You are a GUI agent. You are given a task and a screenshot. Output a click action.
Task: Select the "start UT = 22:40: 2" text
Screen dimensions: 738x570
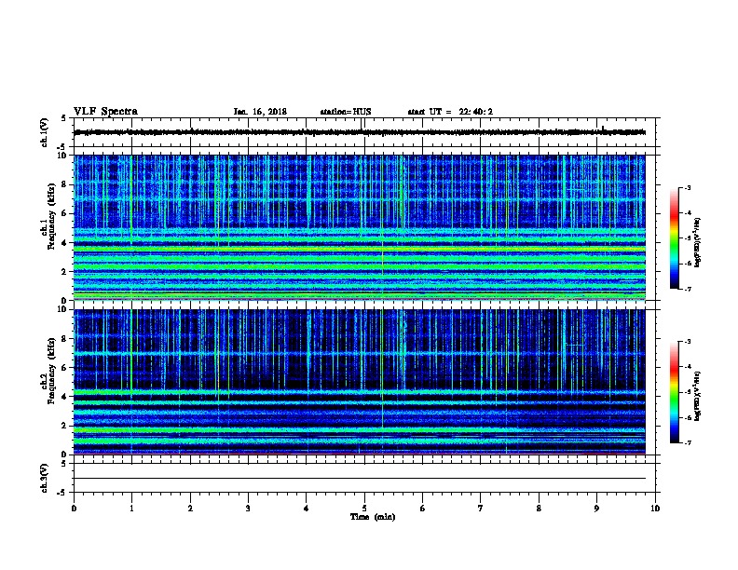coord(450,112)
